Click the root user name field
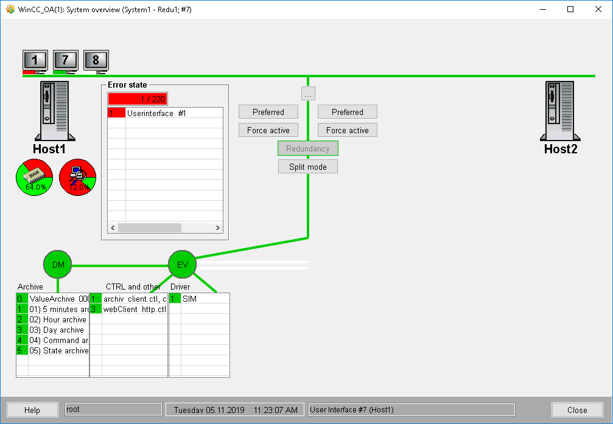The height and width of the screenshot is (424, 613). (113, 409)
